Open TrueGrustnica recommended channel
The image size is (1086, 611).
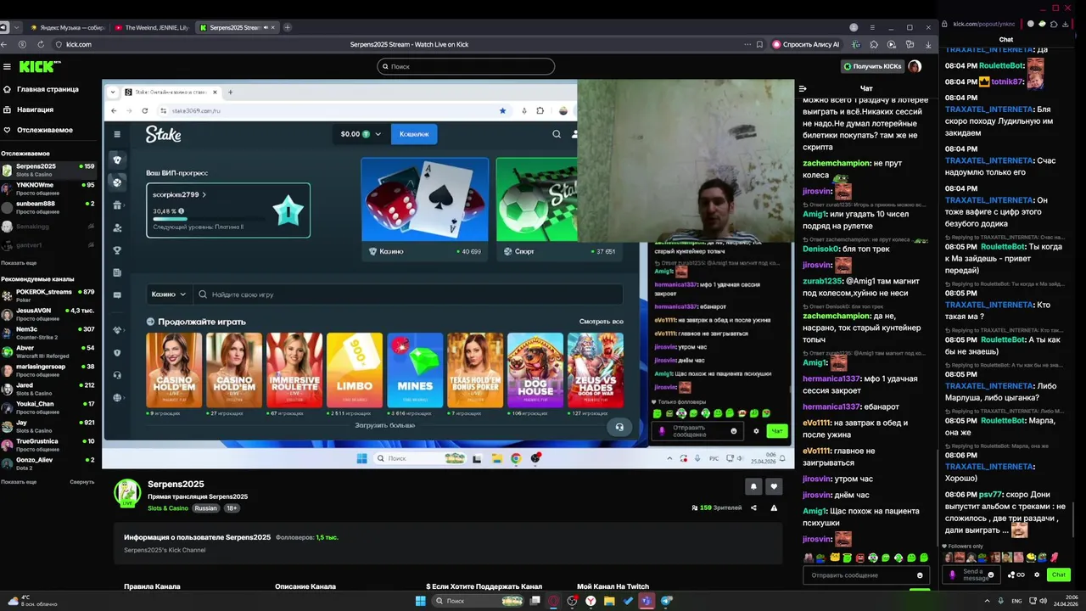tap(48, 445)
